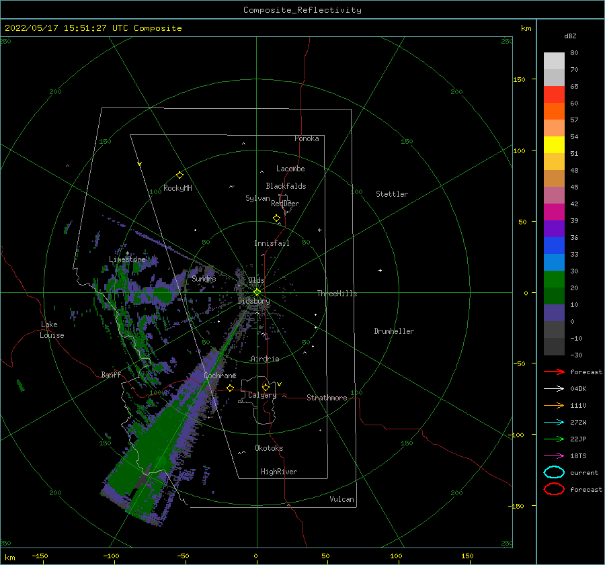Click the Didsbury city label

tap(254, 301)
